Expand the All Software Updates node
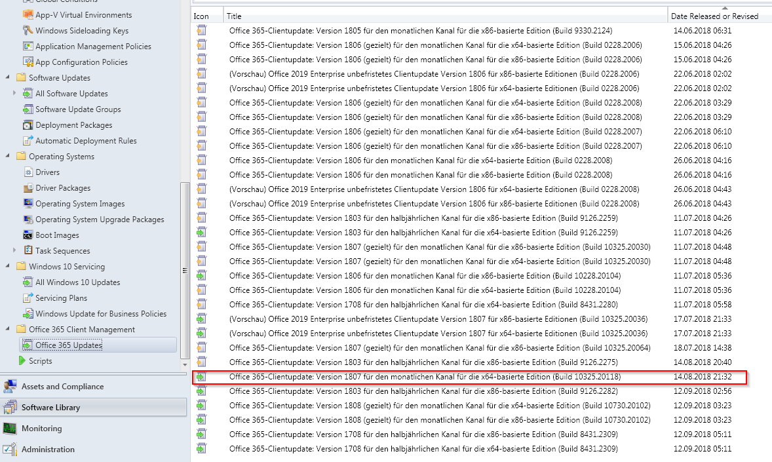Image resolution: width=772 pixels, height=462 pixels. coord(14,93)
